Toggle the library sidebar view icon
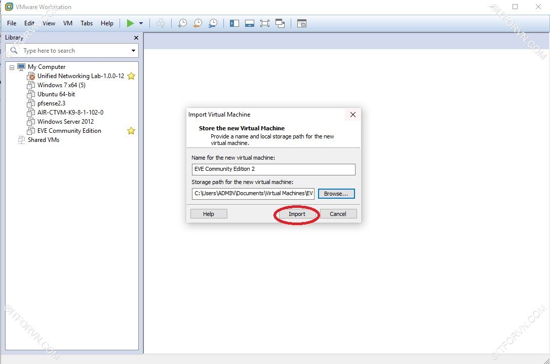550x364 pixels. pos(234,23)
